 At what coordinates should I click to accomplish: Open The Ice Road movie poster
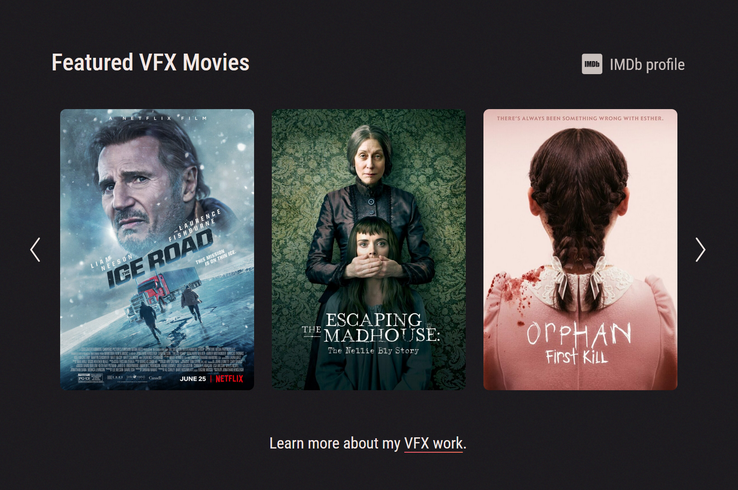[x=157, y=249]
